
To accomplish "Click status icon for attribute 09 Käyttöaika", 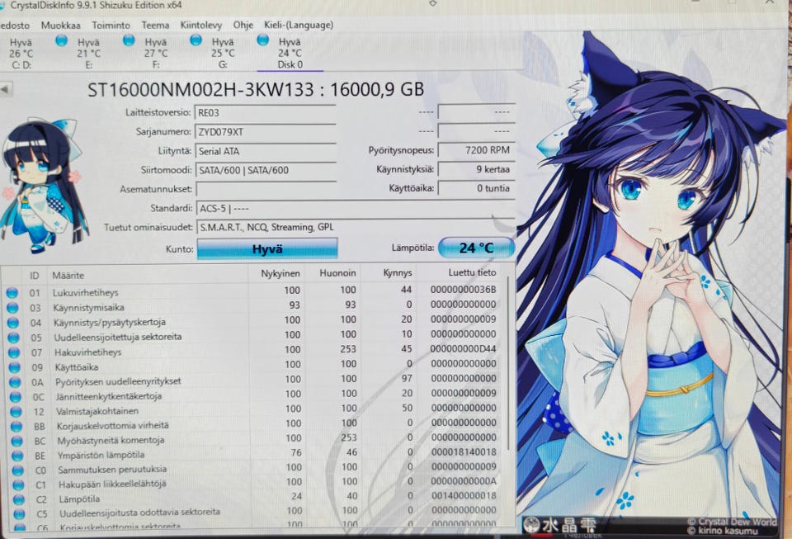I will 15,367.
